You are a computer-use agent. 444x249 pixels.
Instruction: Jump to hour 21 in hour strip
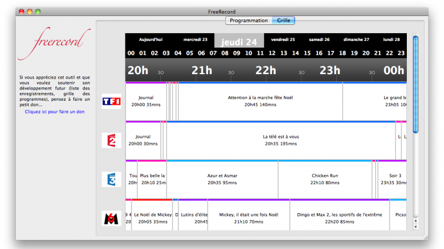[378, 53]
